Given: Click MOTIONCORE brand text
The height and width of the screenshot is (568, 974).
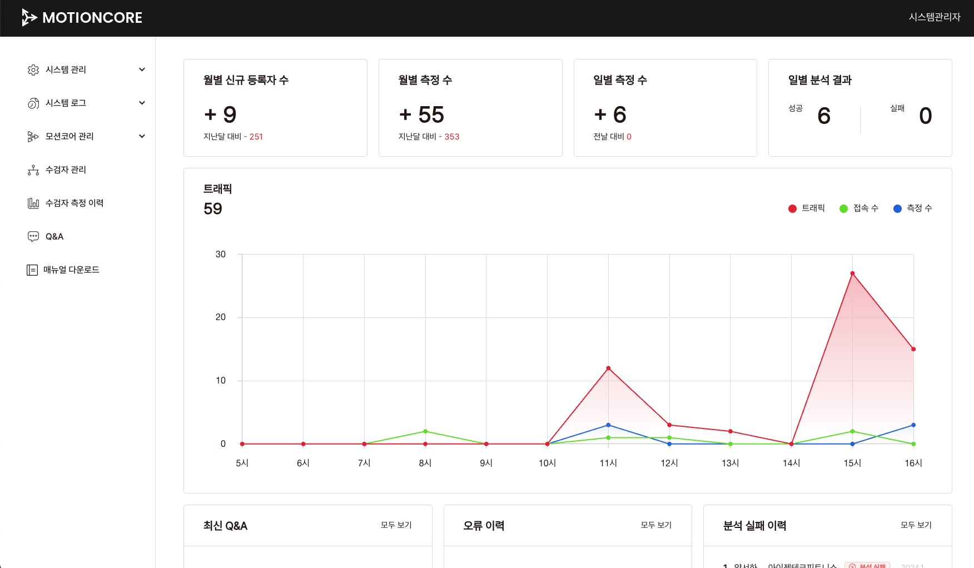Looking at the screenshot, I should tap(92, 18).
